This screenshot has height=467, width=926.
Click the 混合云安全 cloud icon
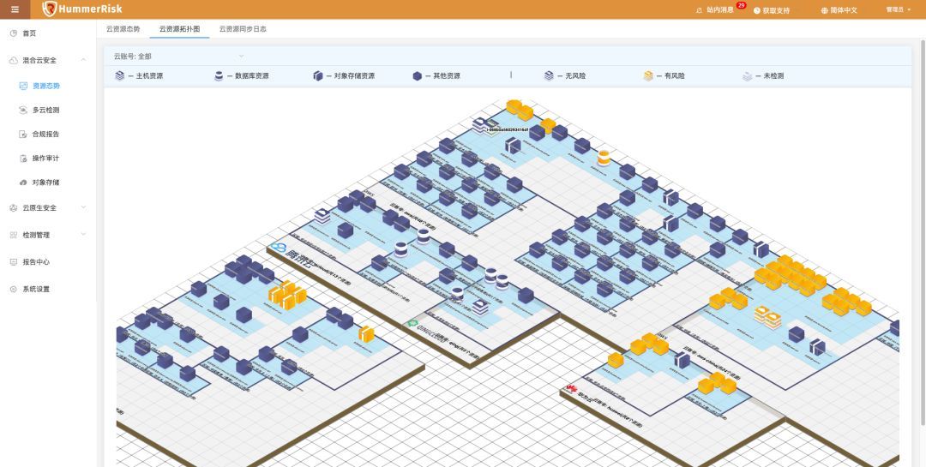click(x=14, y=60)
